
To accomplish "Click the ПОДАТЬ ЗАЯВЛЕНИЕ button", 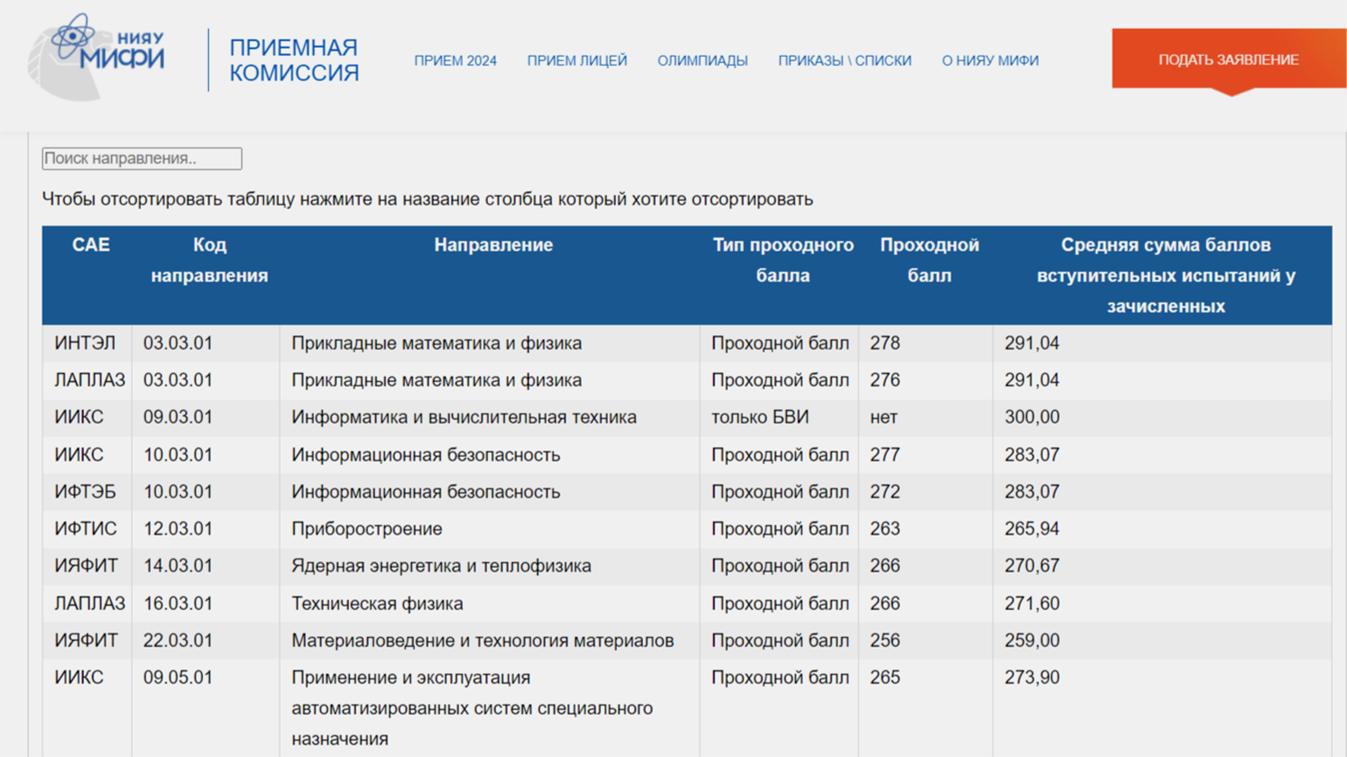I will pos(1229,59).
